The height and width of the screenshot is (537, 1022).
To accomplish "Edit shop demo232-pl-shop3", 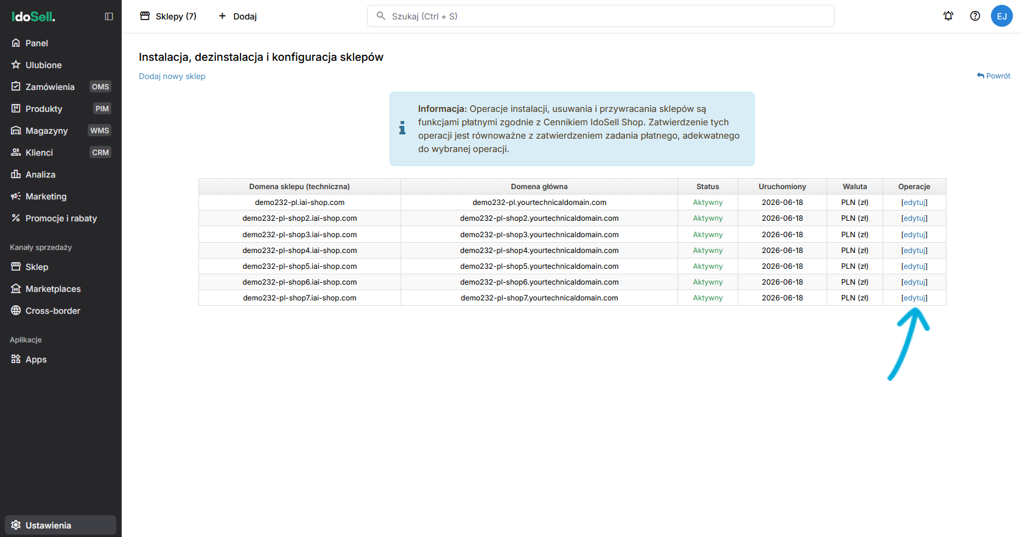I will pos(914,235).
